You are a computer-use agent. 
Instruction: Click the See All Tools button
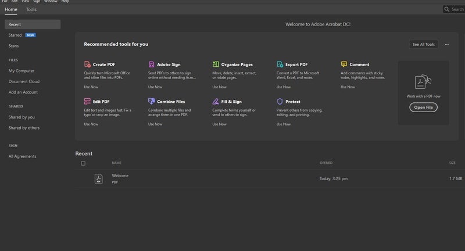(424, 45)
